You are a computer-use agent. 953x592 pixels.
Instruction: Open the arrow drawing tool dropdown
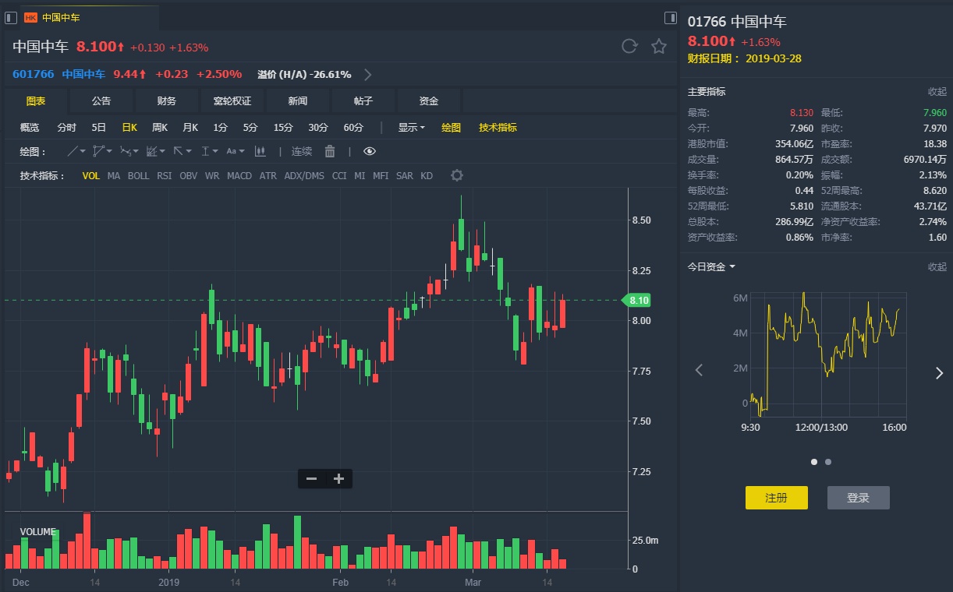tap(182, 151)
